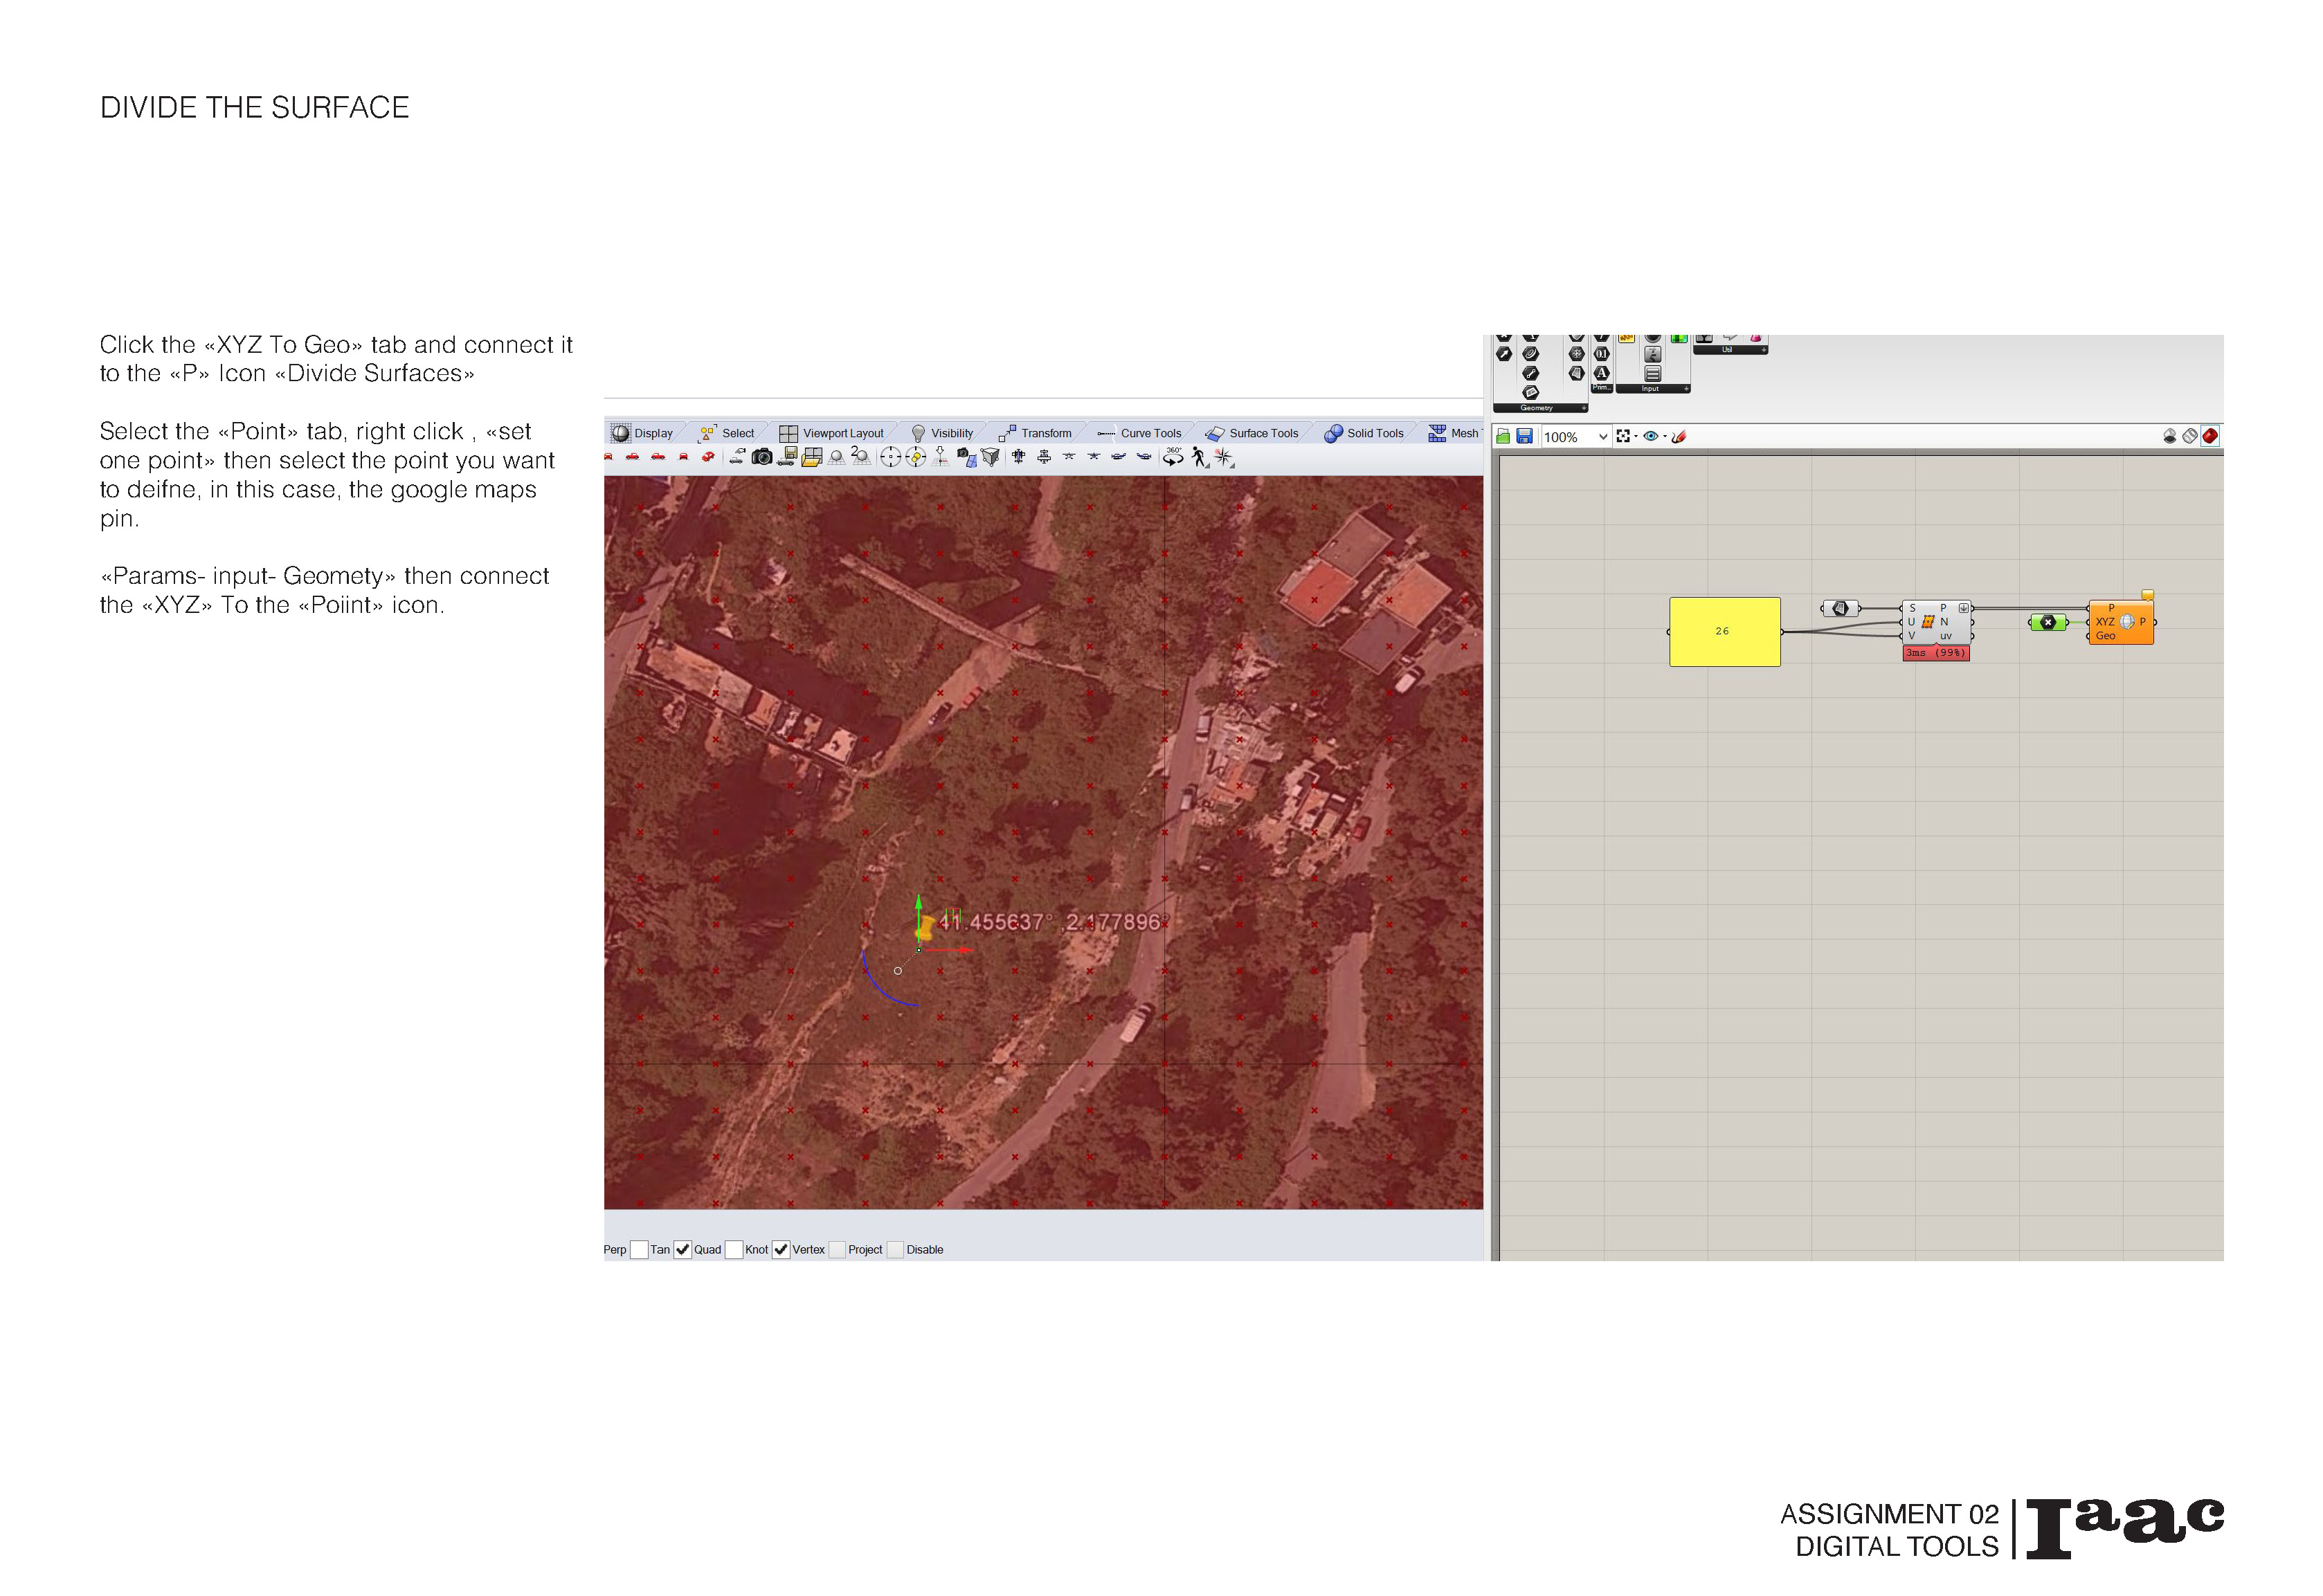Select the walkabout walking person icon
The height and width of the screenshot is (1596, 2323).
(x=1198, y=457)
